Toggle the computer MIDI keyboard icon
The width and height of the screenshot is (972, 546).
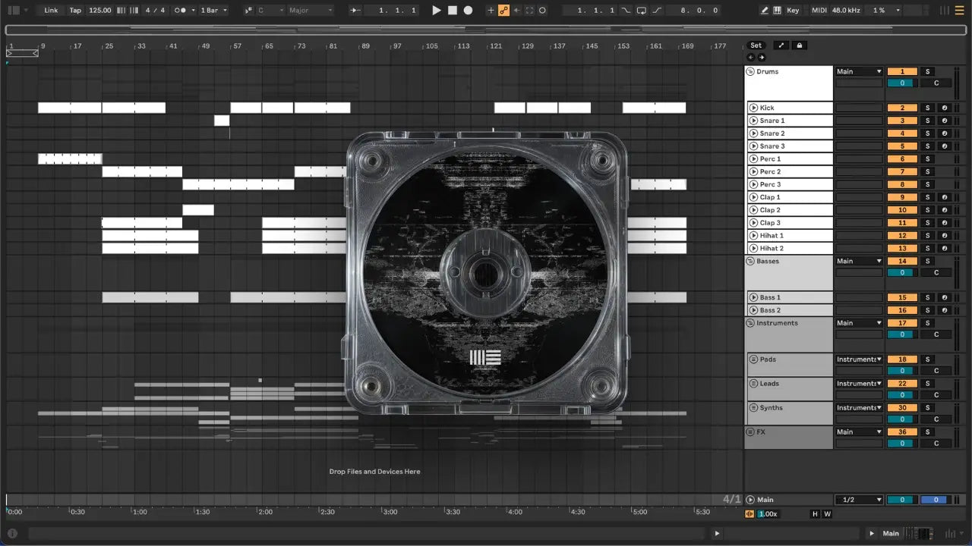click(777, 11)
